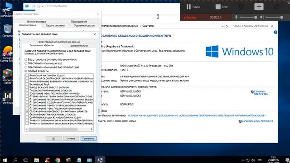
Task: Stop the recording with the Стоп button
Action: coord(222,7)
